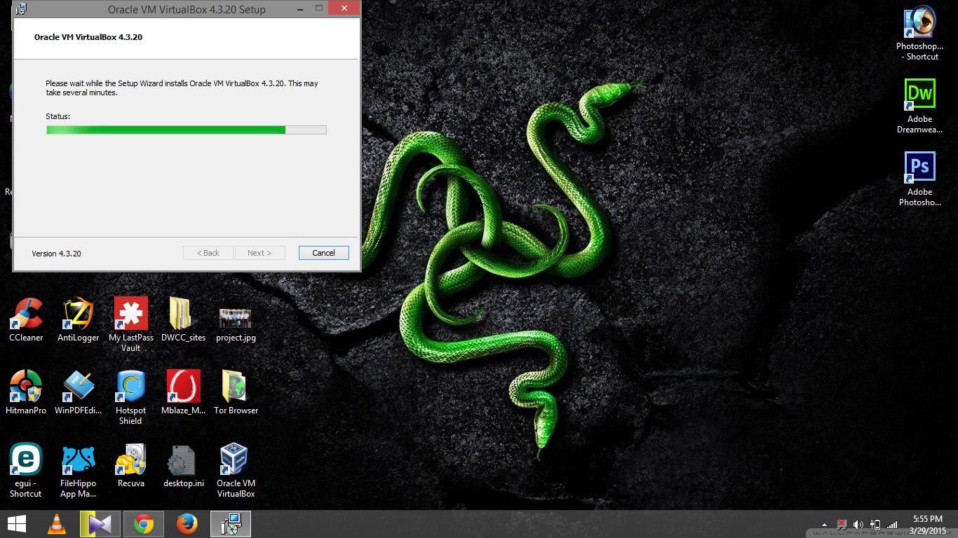Image resolution: width=958 pixels, height=538 pixels.
Task: Select the My LastPass Vault shortcut
Action: click(131, 324)
